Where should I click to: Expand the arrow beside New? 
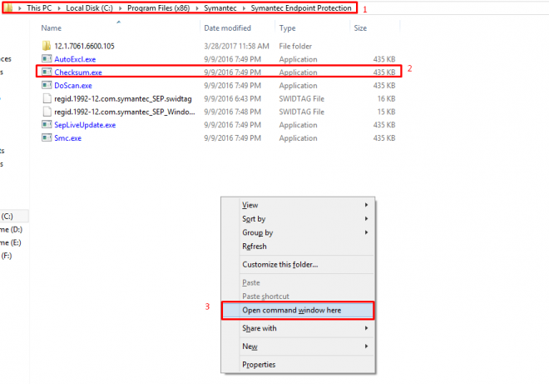(x=366, y=347)
